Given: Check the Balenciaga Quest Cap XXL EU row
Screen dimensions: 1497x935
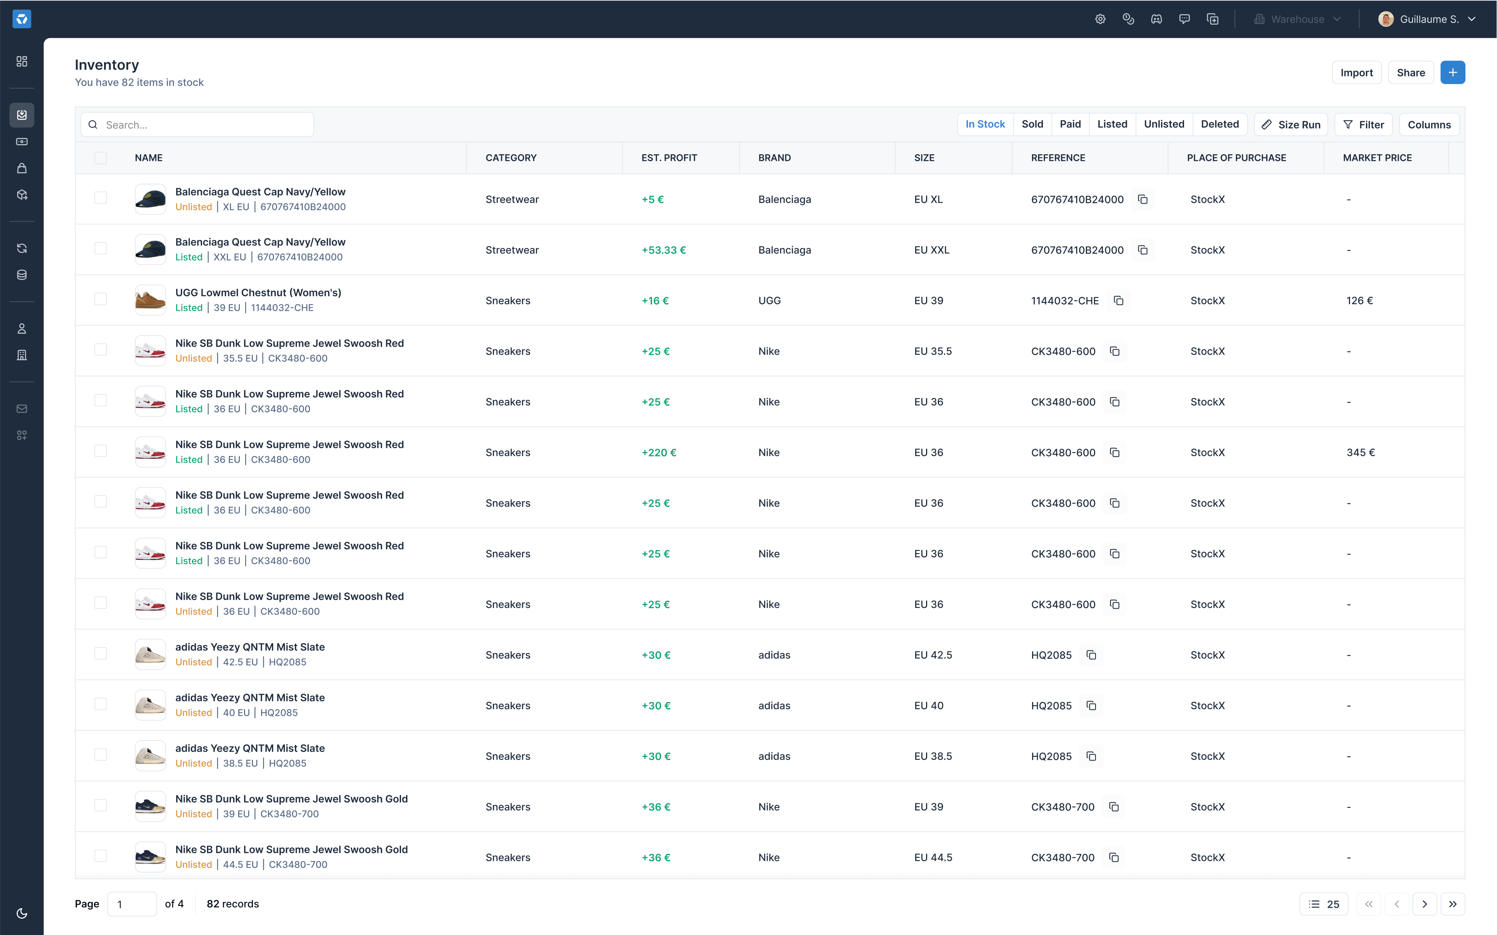Looking at the screenshot, I should [x=100, y=248].
